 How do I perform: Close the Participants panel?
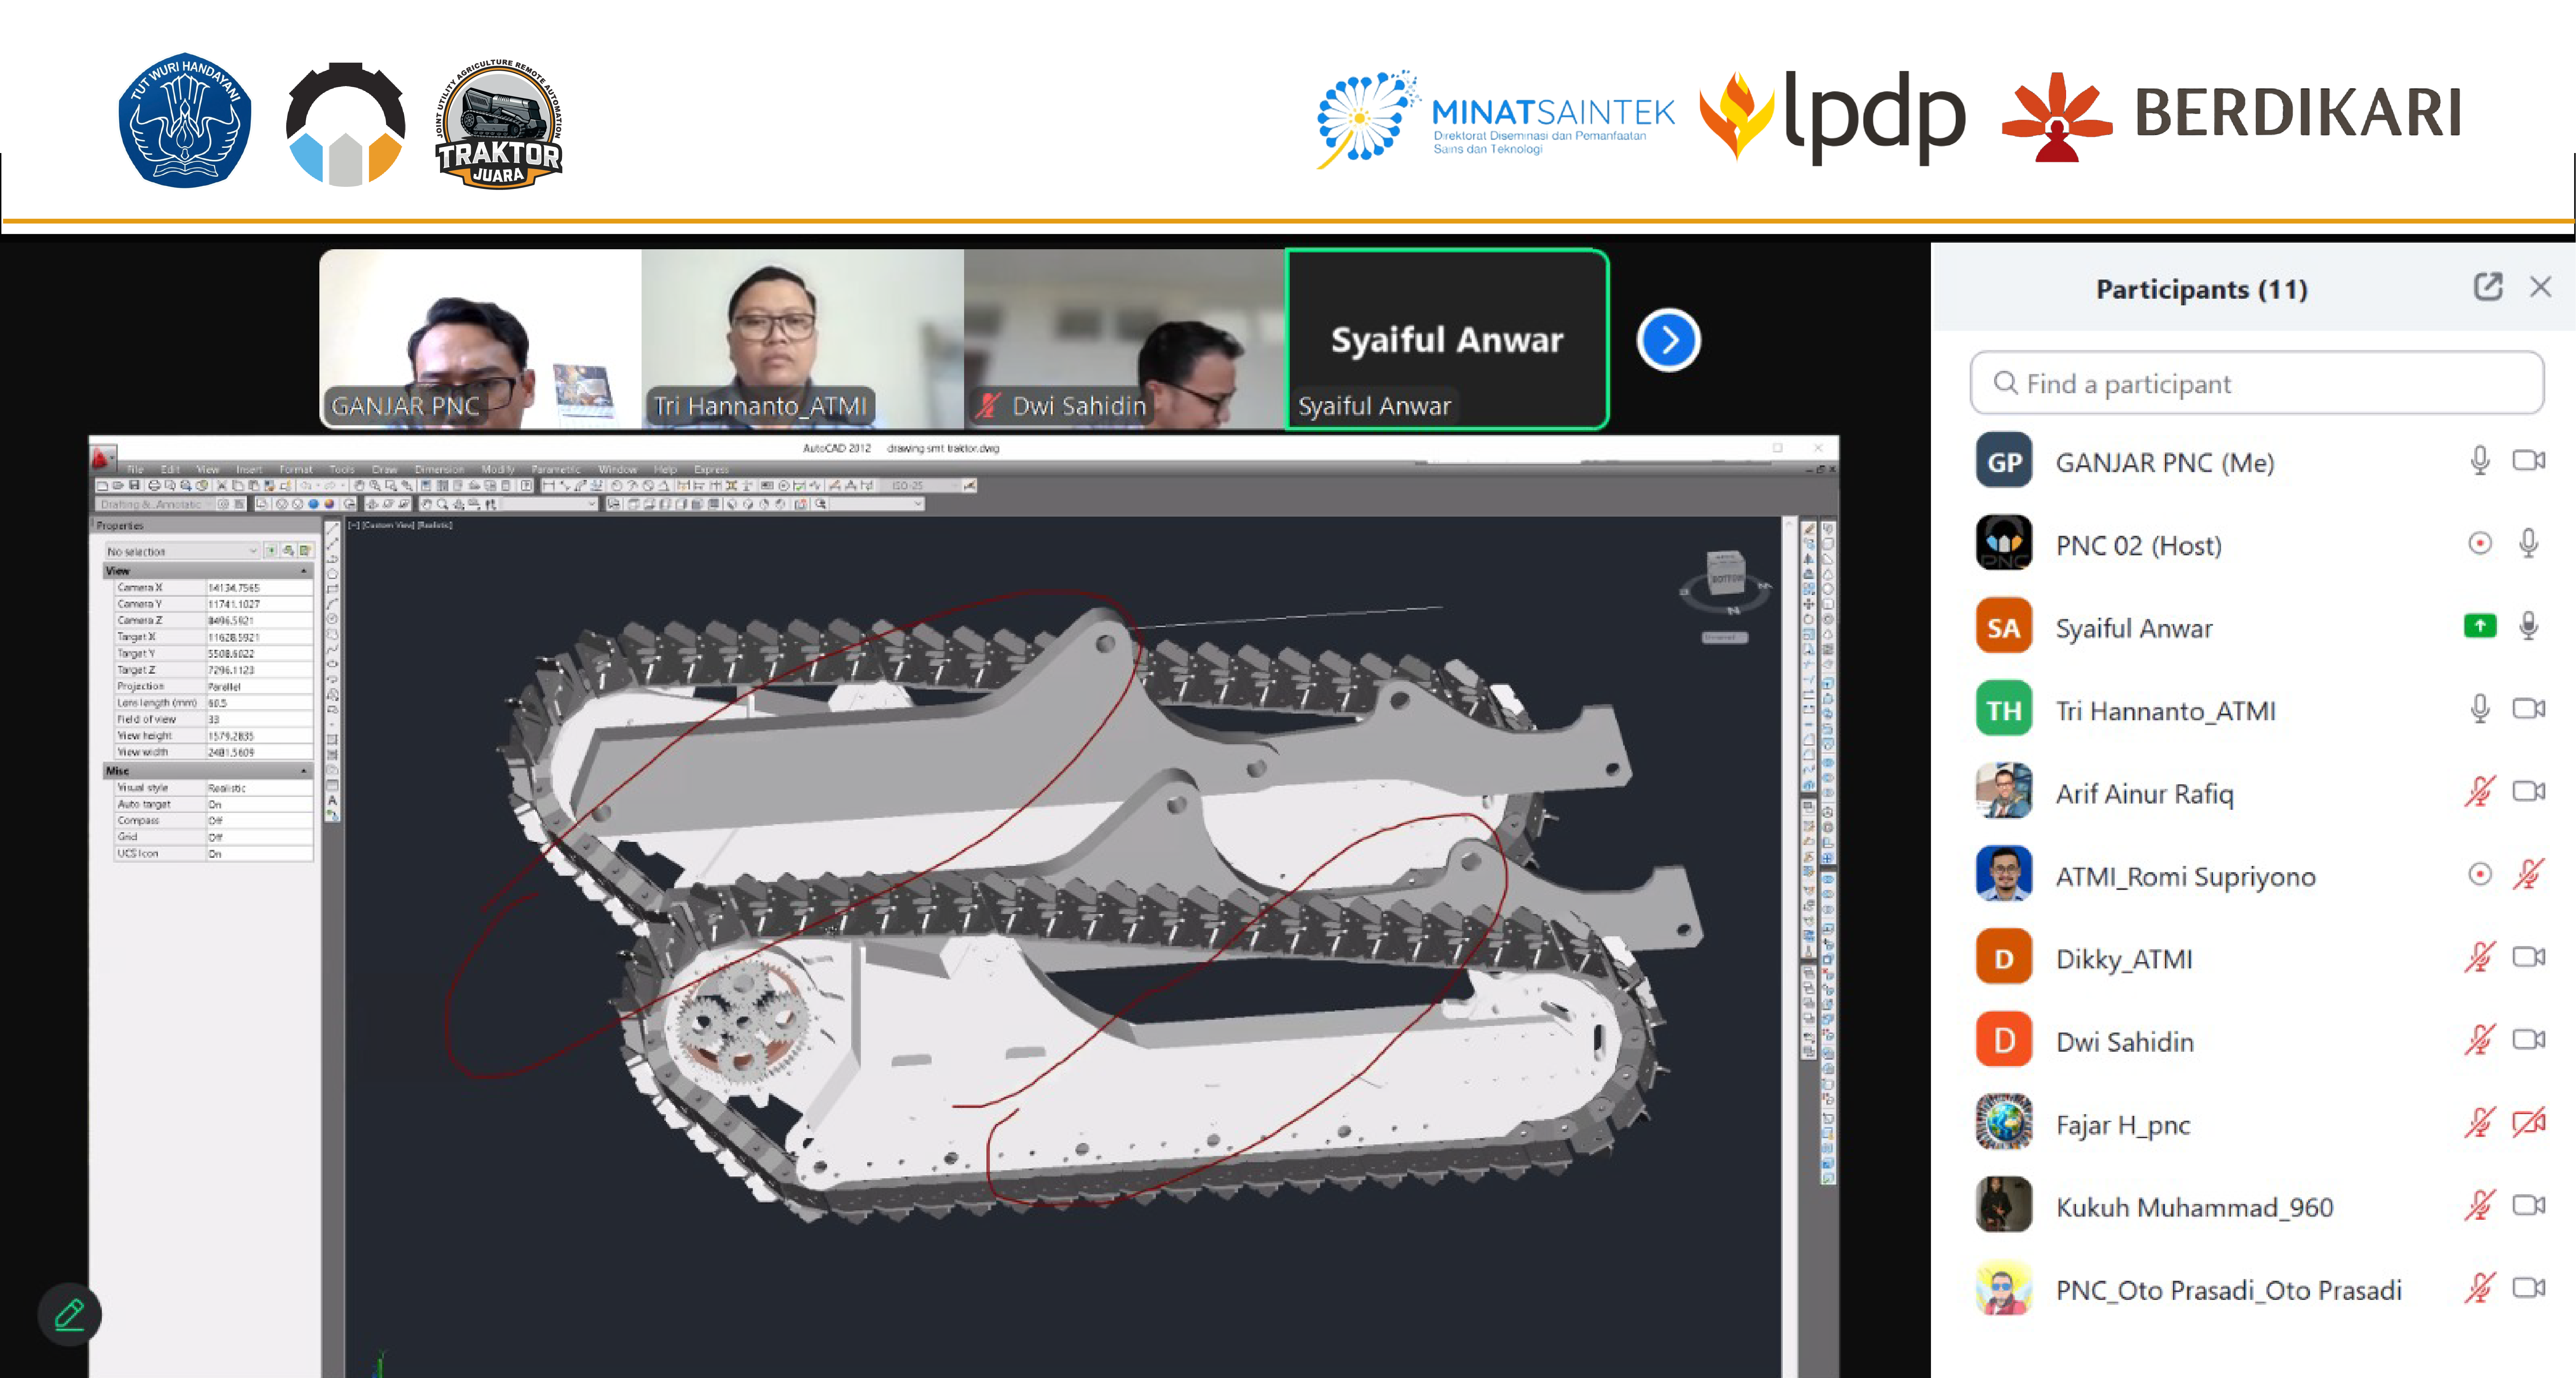[2540, 287]
